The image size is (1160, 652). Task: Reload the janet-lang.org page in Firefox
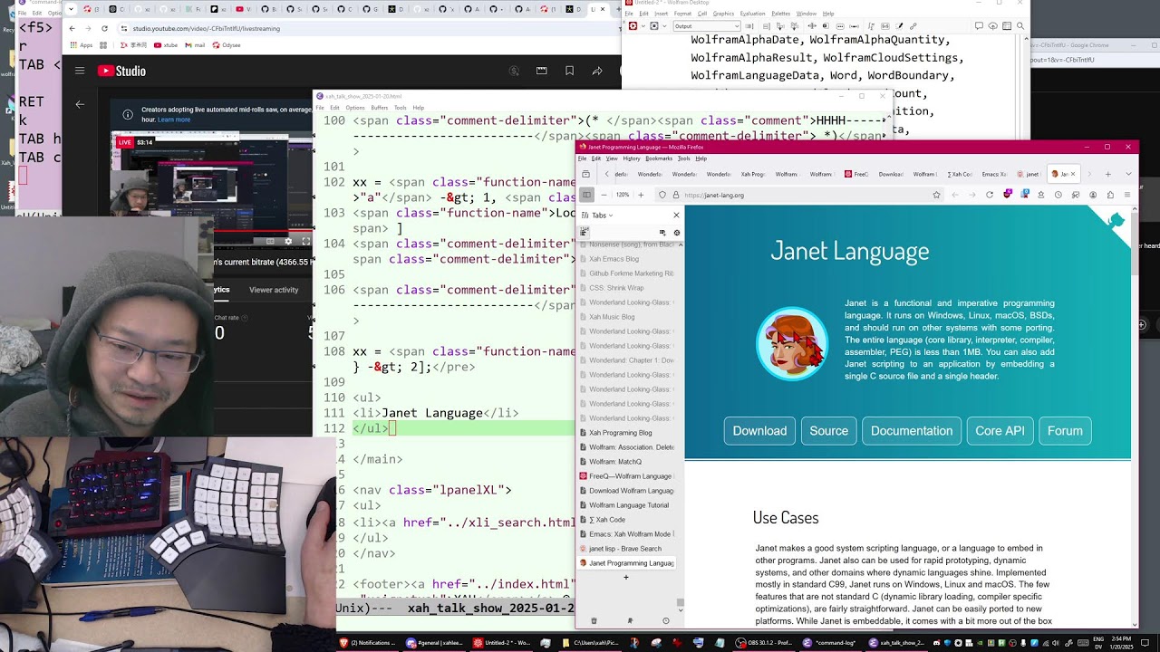tap(989, 195)
